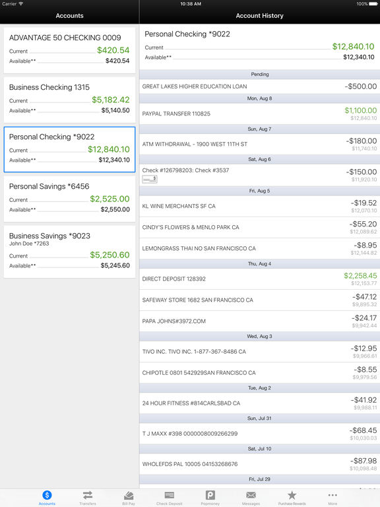Open SAFEWAY STORE 1682 transaction
The height and width of the screenshot is (507, 380).
[x=259, y=300]
